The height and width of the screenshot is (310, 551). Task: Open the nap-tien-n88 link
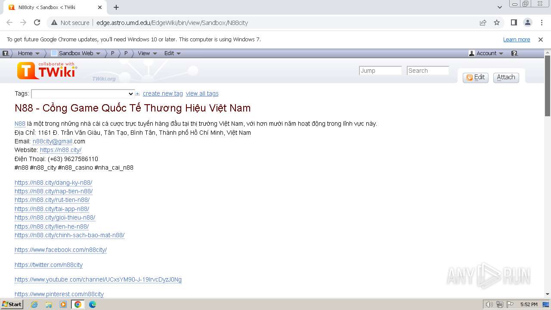click(53, 191)
